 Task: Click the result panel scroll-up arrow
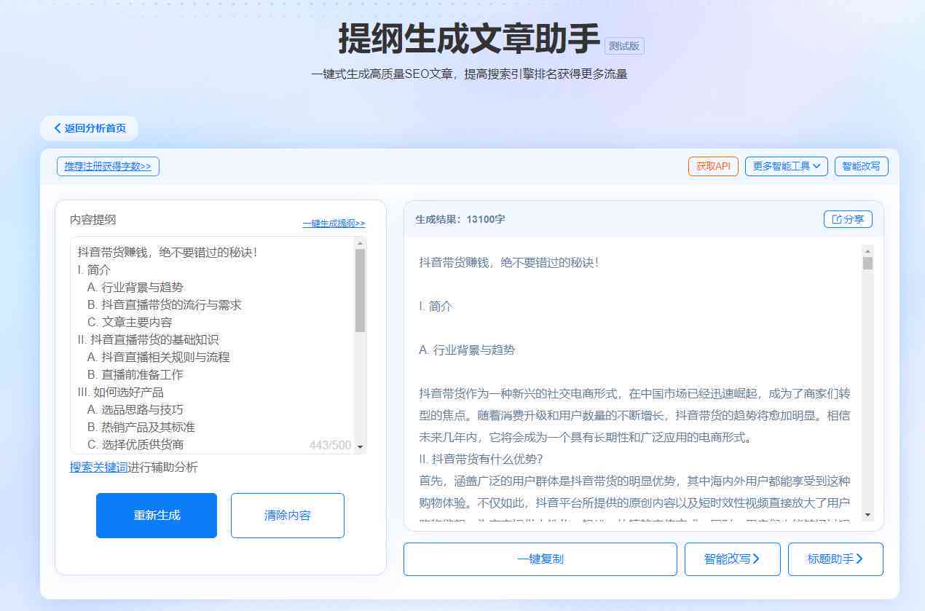867,251
